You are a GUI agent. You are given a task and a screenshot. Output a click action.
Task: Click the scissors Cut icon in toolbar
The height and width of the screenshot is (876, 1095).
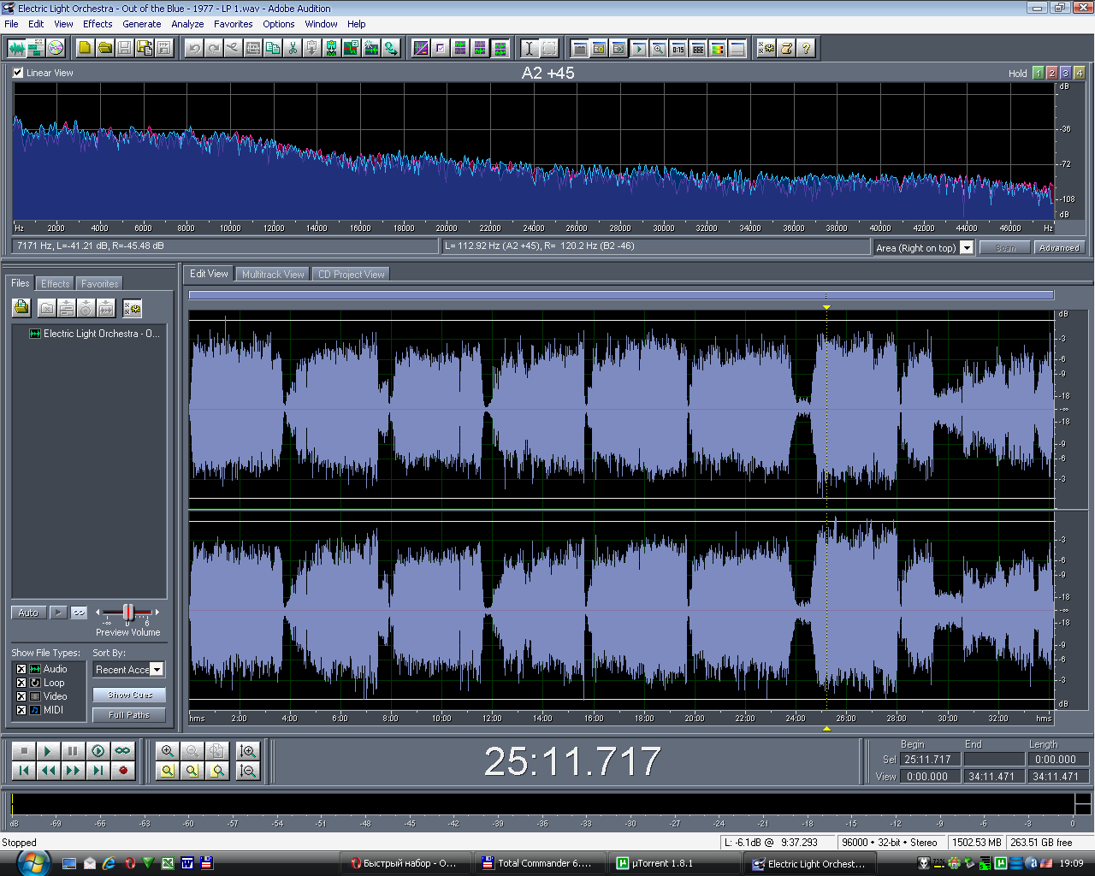coord(293,48)
